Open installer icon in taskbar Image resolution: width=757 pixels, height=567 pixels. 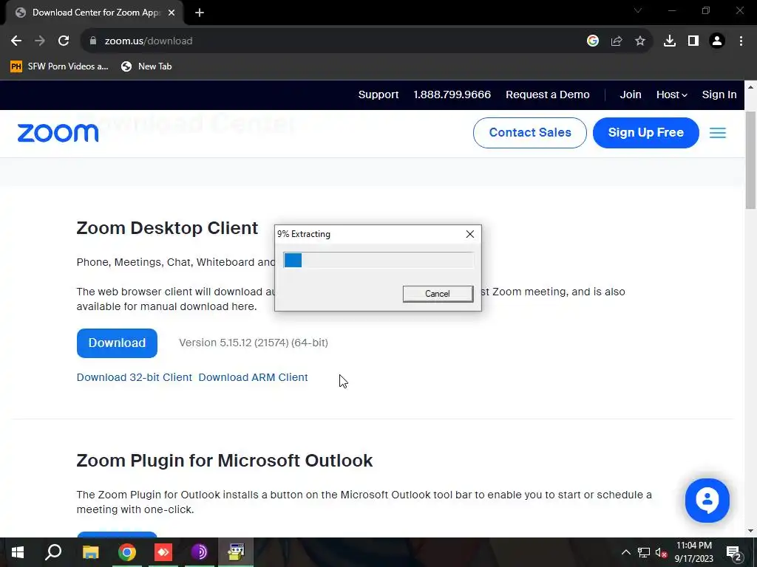(236, 552)
